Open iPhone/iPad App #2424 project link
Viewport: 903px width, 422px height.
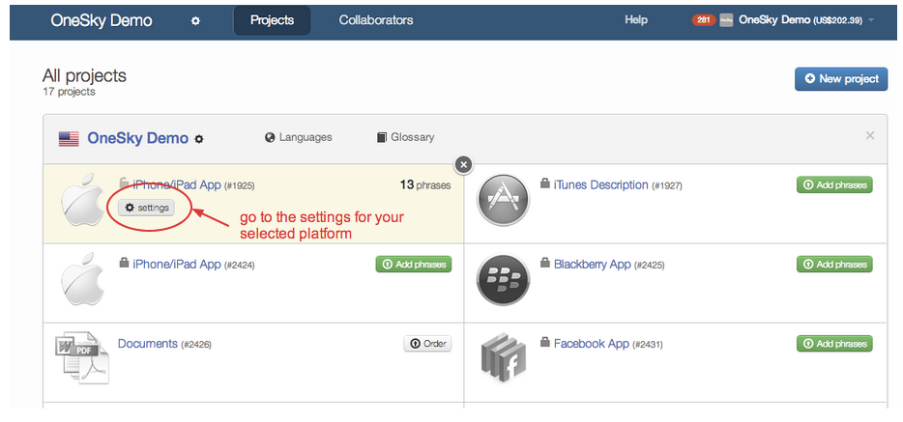pyautogui.click(x=177, y=265)
